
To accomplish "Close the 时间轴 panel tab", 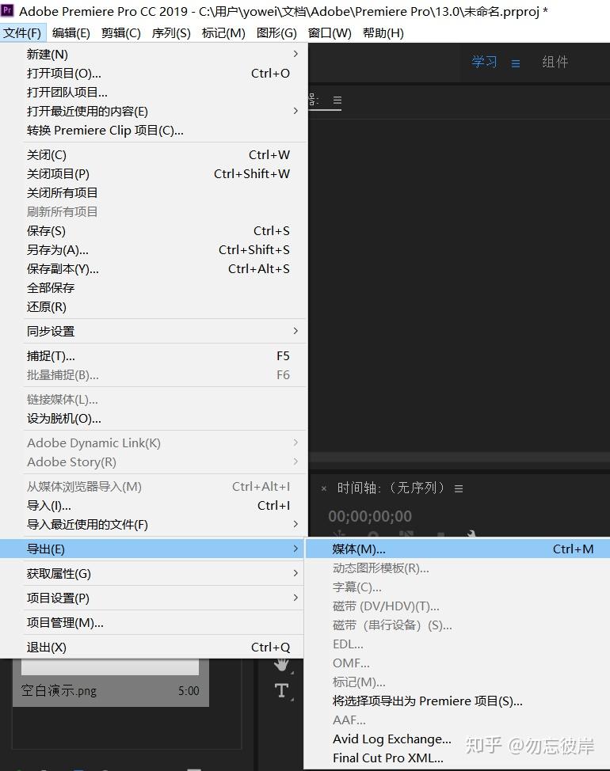I will (x=324, y=488).
